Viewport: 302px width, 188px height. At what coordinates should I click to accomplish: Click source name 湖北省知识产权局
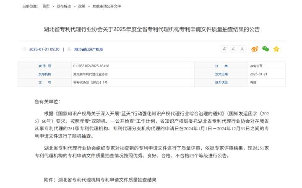tap(89, 49)
